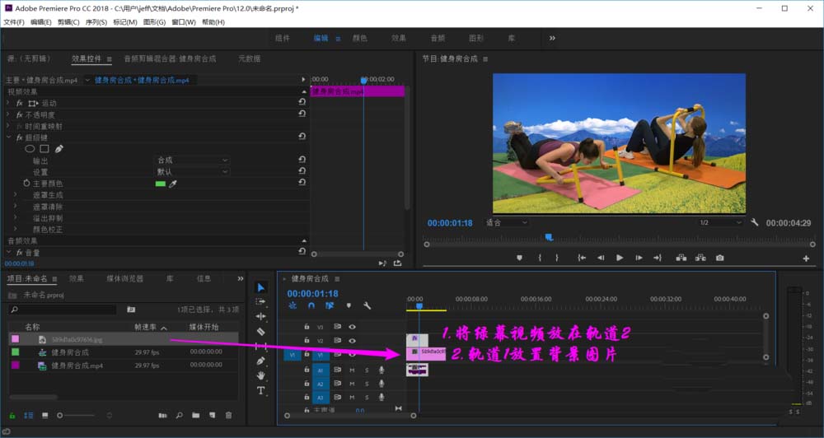Select the Razor tool in the tools panel

(261, 332)
